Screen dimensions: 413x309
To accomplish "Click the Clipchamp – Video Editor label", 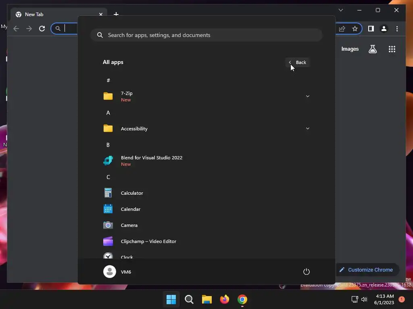I will pyautogui.click(x=148, y=241).
